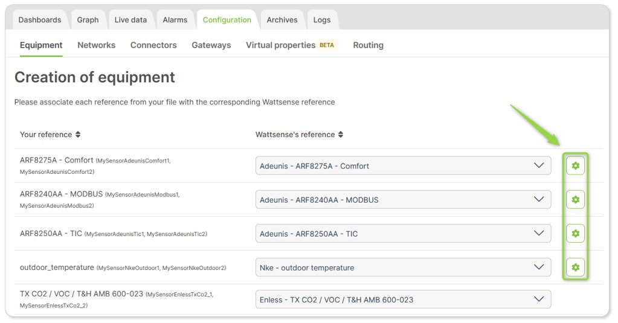This screenshot has height=323, width=618.
Task: Click the 'Creation of equipment' heading
Action: (x=95, y=77)
